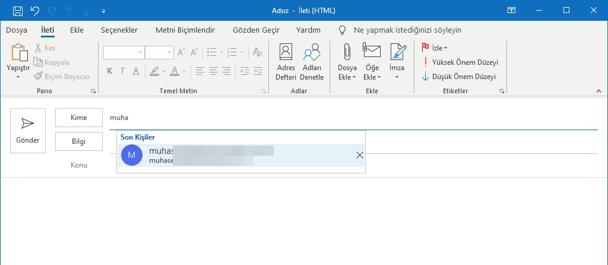
Task: Click the Öğe Ekle envelope icon
Action: tap(372, 53)
